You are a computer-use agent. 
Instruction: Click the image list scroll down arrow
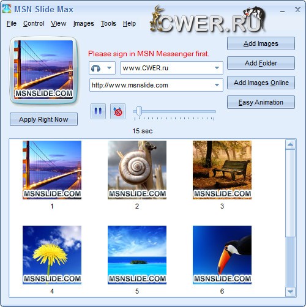coord(290,292)
